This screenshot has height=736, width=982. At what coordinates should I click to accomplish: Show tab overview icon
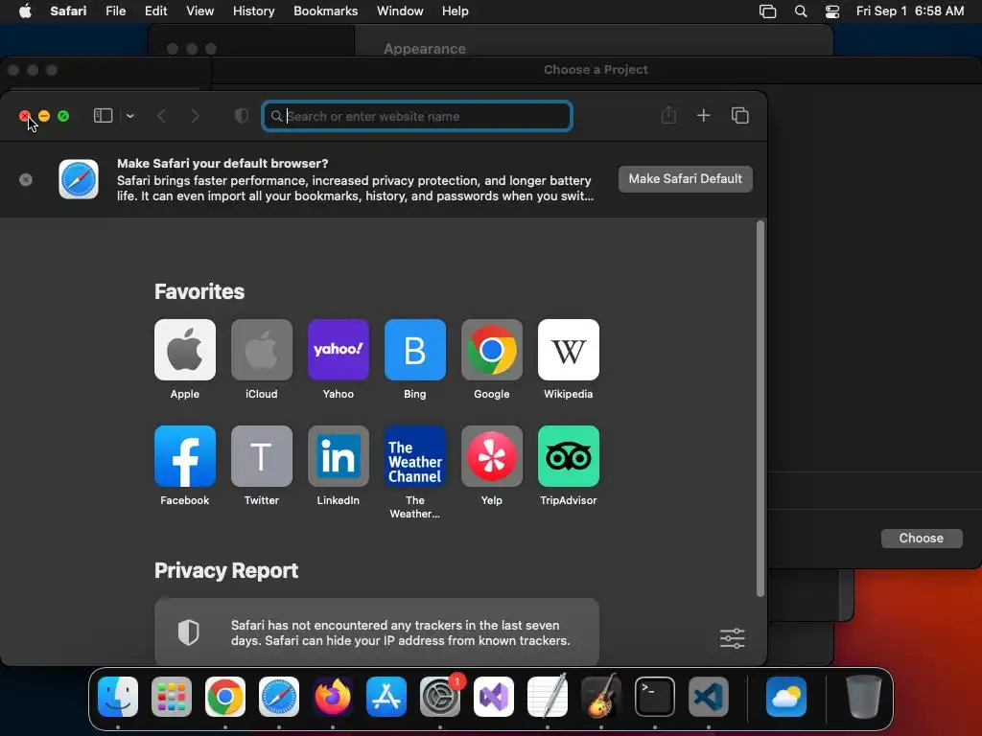click(739, 115)
